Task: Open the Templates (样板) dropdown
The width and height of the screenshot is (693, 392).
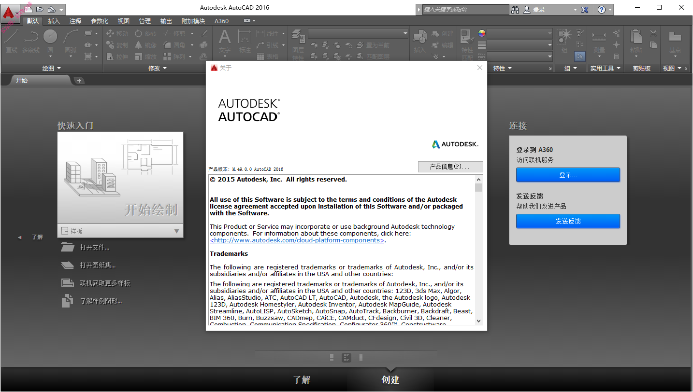Action: pyautogui.click(x=120, y=231)
